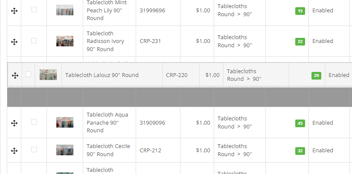352x174 pixels.
Task: Click green quantity badge 29
Action: (x=316, y=75)
